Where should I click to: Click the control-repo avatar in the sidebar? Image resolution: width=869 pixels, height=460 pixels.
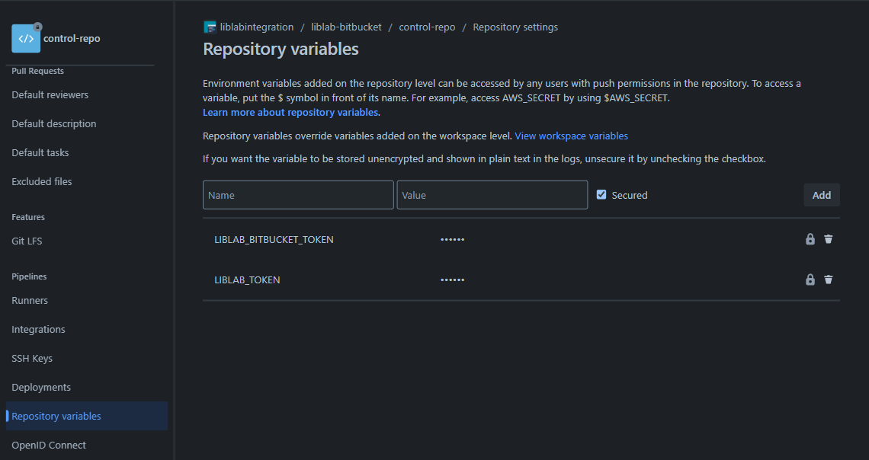pyautogui.click(x=26, y=38)
